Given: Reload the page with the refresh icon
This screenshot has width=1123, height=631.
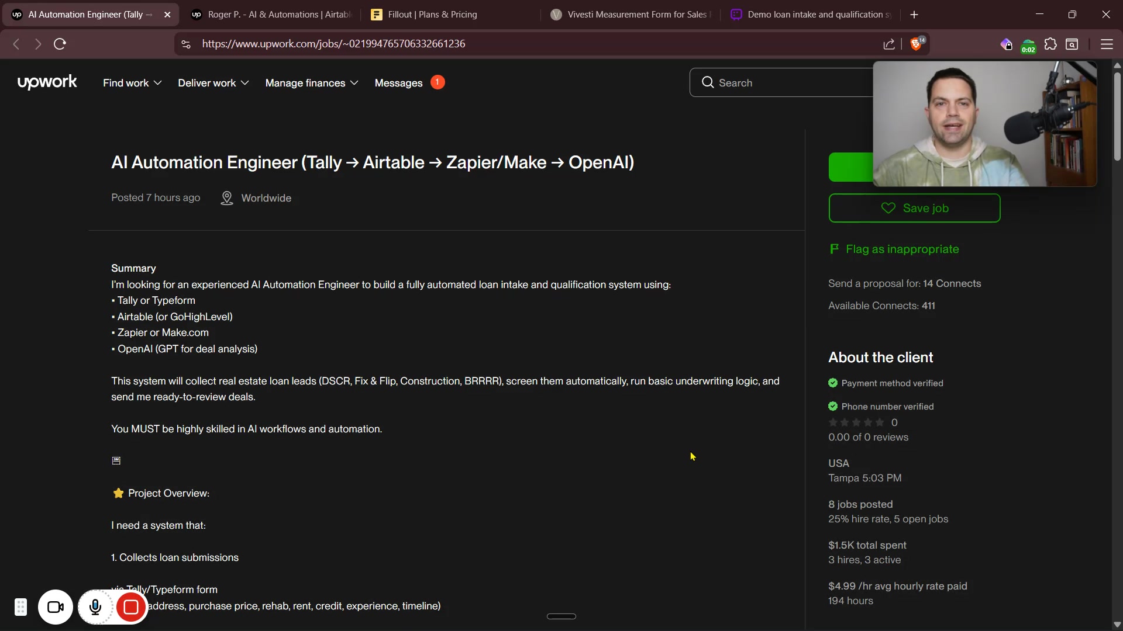Looking at the screenshot, I should click(60, 44).
